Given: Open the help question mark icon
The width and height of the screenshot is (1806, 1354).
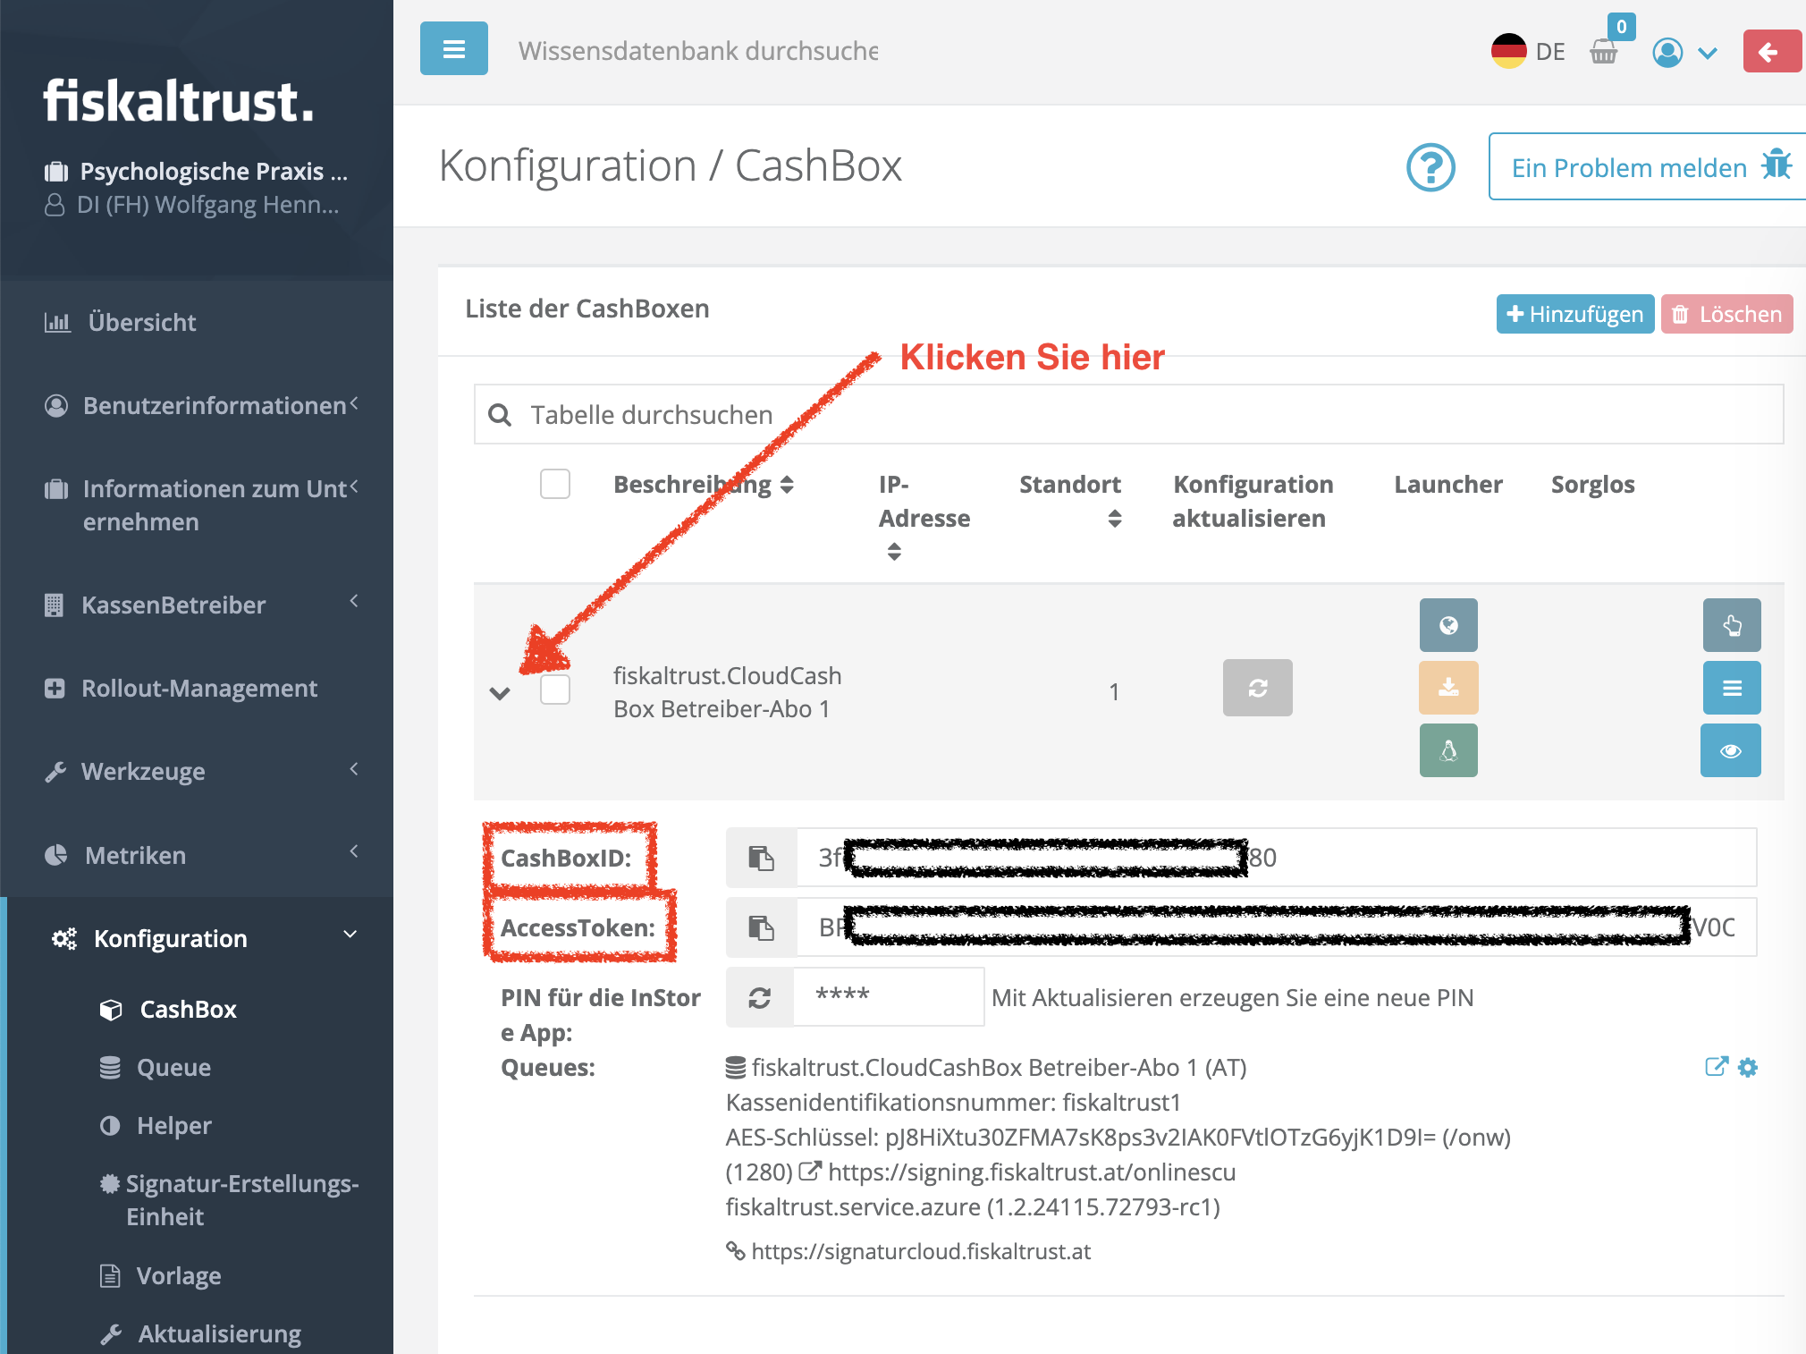Looking at the screenshot, I should point(1430,167).
